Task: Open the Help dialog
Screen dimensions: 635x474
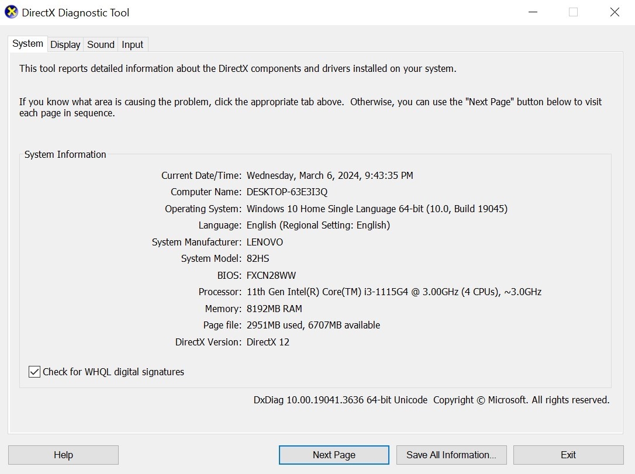Action: click(63, 455)
